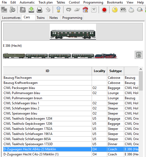Viewport: 146px width, 157px height.
Task: Switch to the Trains tab
Action: pos(41,18)
